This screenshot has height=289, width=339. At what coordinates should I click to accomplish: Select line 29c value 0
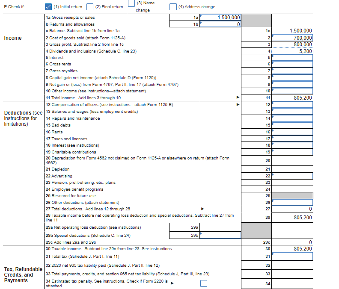(x=310, y=242)
